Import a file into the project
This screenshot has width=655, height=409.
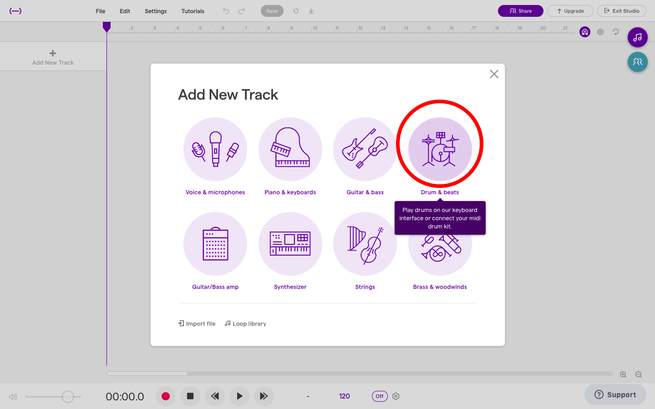pos(196,323)
